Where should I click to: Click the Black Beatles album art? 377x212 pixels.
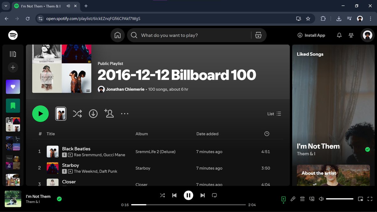52,151
